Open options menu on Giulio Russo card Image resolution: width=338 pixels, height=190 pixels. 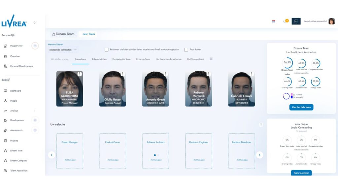point(123,74)
